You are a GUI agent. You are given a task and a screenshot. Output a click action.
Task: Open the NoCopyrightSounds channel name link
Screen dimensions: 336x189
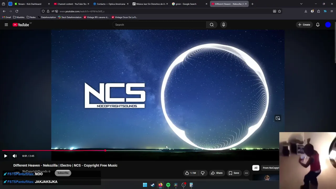coord(35,171)
